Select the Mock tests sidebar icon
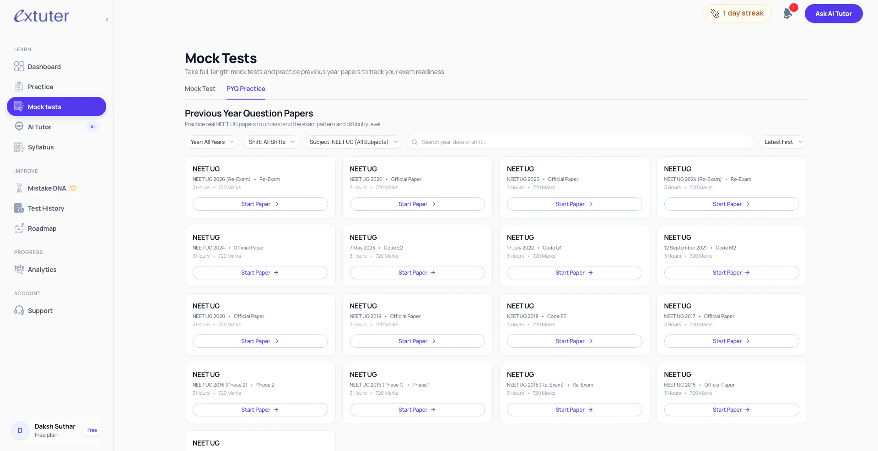 click(x=19, y=106)
